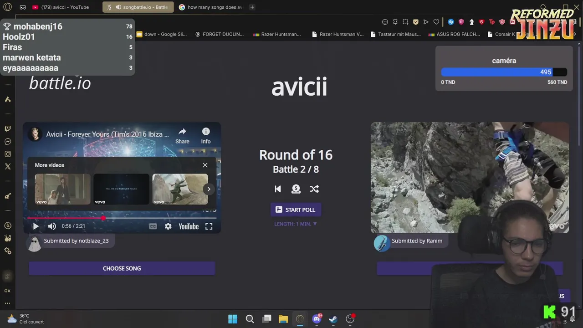The image size is (583, 328).
Task: Select the songbattle.io browser tab
Action: click(138, 7)
